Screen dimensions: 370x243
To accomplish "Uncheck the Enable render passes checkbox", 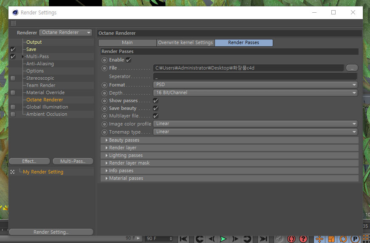I will tap(128, 60).
